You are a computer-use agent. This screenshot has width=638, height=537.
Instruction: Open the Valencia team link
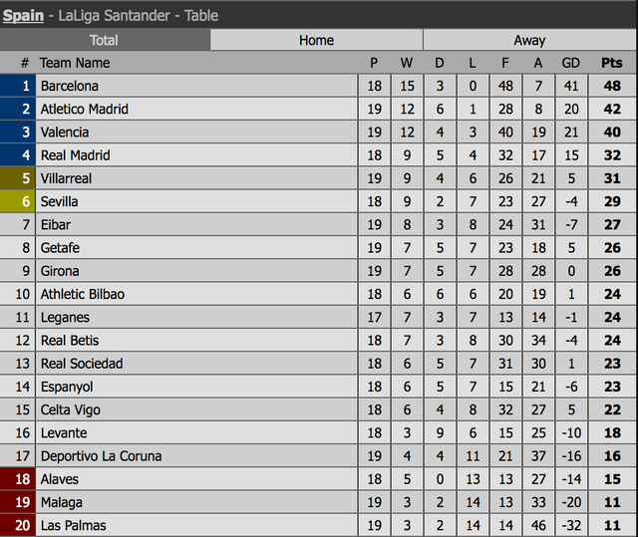65,132
